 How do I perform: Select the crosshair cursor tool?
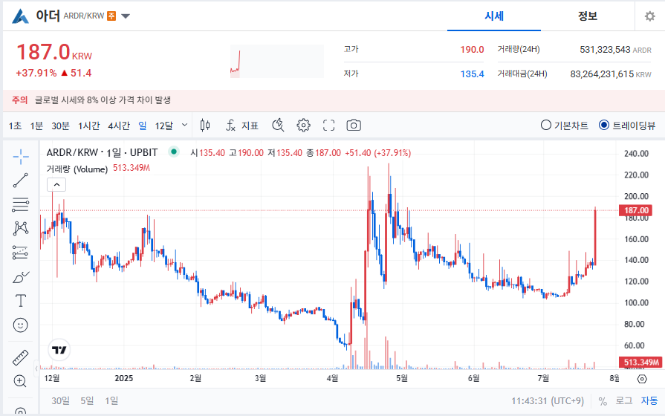pos(20,157)
